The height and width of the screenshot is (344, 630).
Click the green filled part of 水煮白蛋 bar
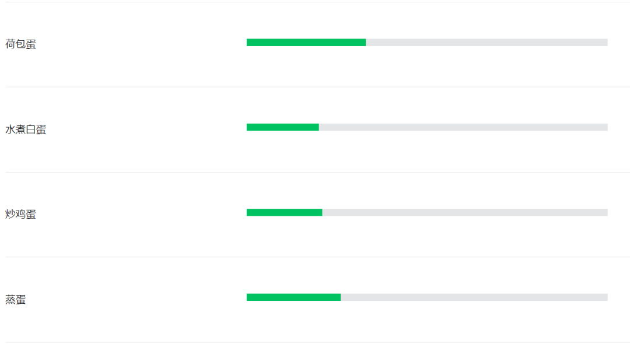[x=283, y=127]
